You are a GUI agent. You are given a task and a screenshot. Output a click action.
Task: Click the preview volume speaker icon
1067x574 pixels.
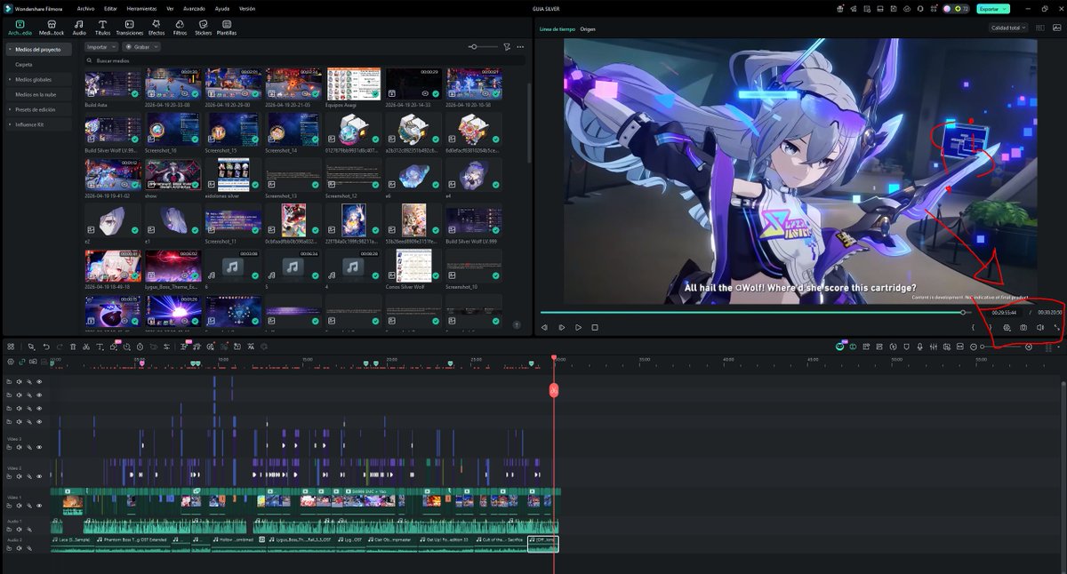(1040, 327)
